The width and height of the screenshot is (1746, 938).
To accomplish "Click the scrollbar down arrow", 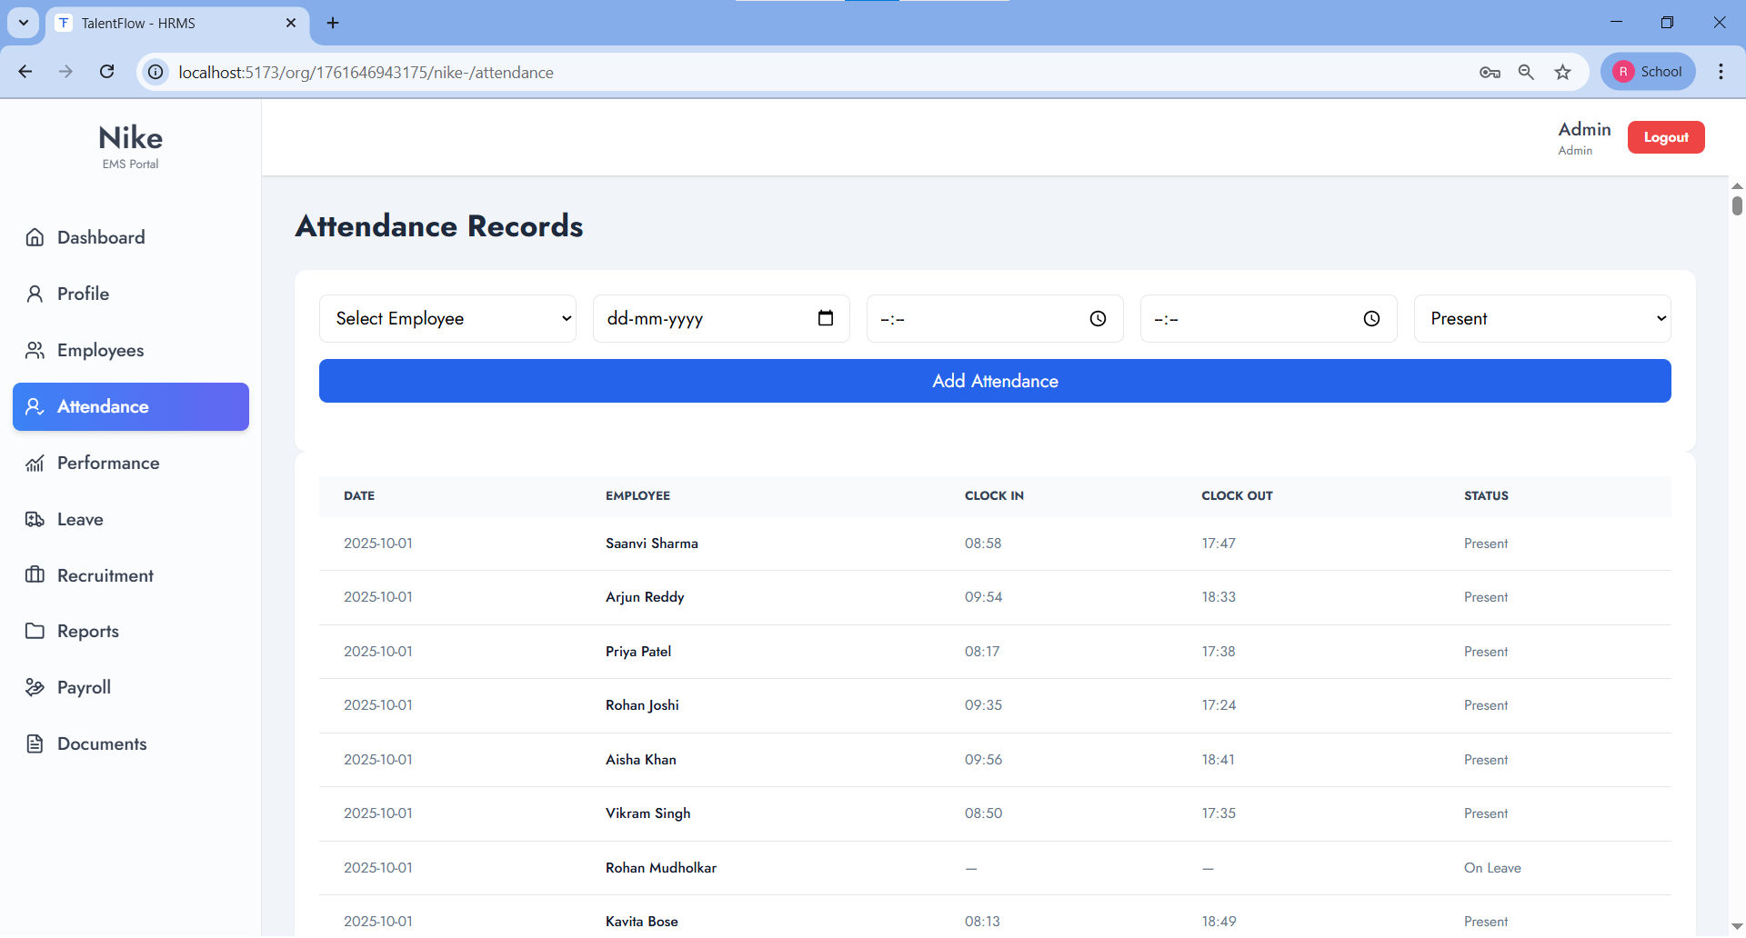I will 1737,926.
